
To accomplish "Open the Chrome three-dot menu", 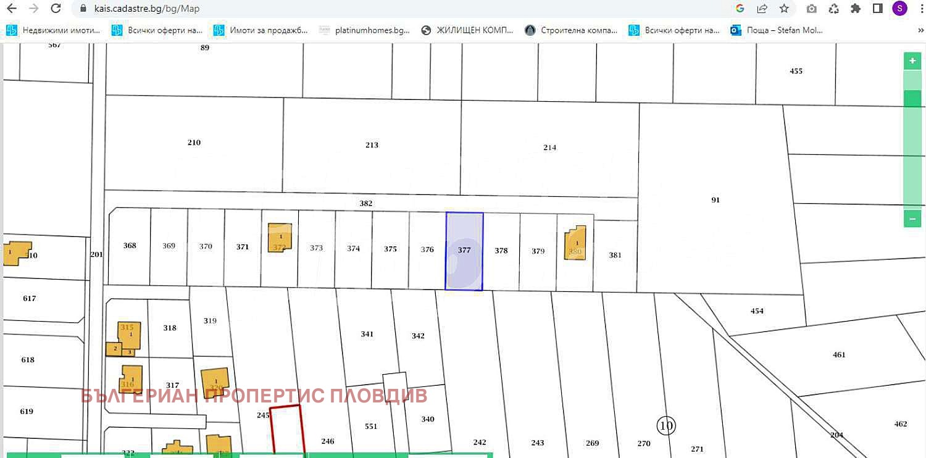I will 919,9.
